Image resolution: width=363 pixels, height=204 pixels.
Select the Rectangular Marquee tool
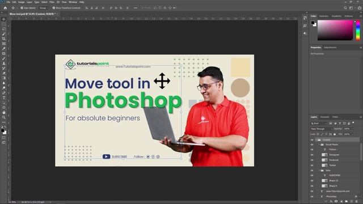(x=4, y=24)
